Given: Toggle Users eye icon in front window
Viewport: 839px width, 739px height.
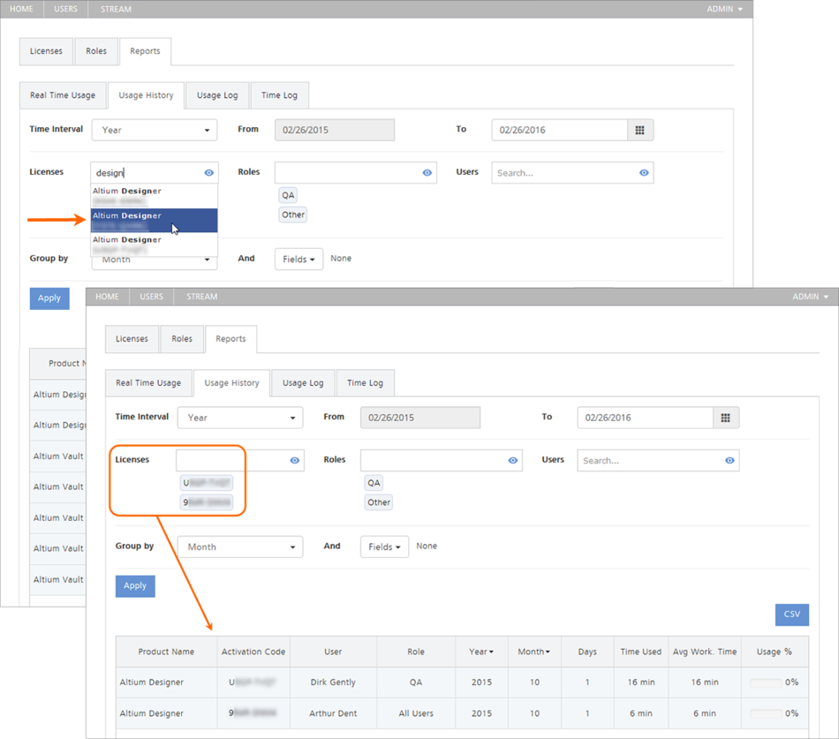Looking at the screenshot, I should click(729, 460).
